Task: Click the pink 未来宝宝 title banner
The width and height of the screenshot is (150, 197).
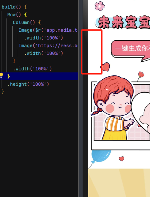Action: coord(123,22)
